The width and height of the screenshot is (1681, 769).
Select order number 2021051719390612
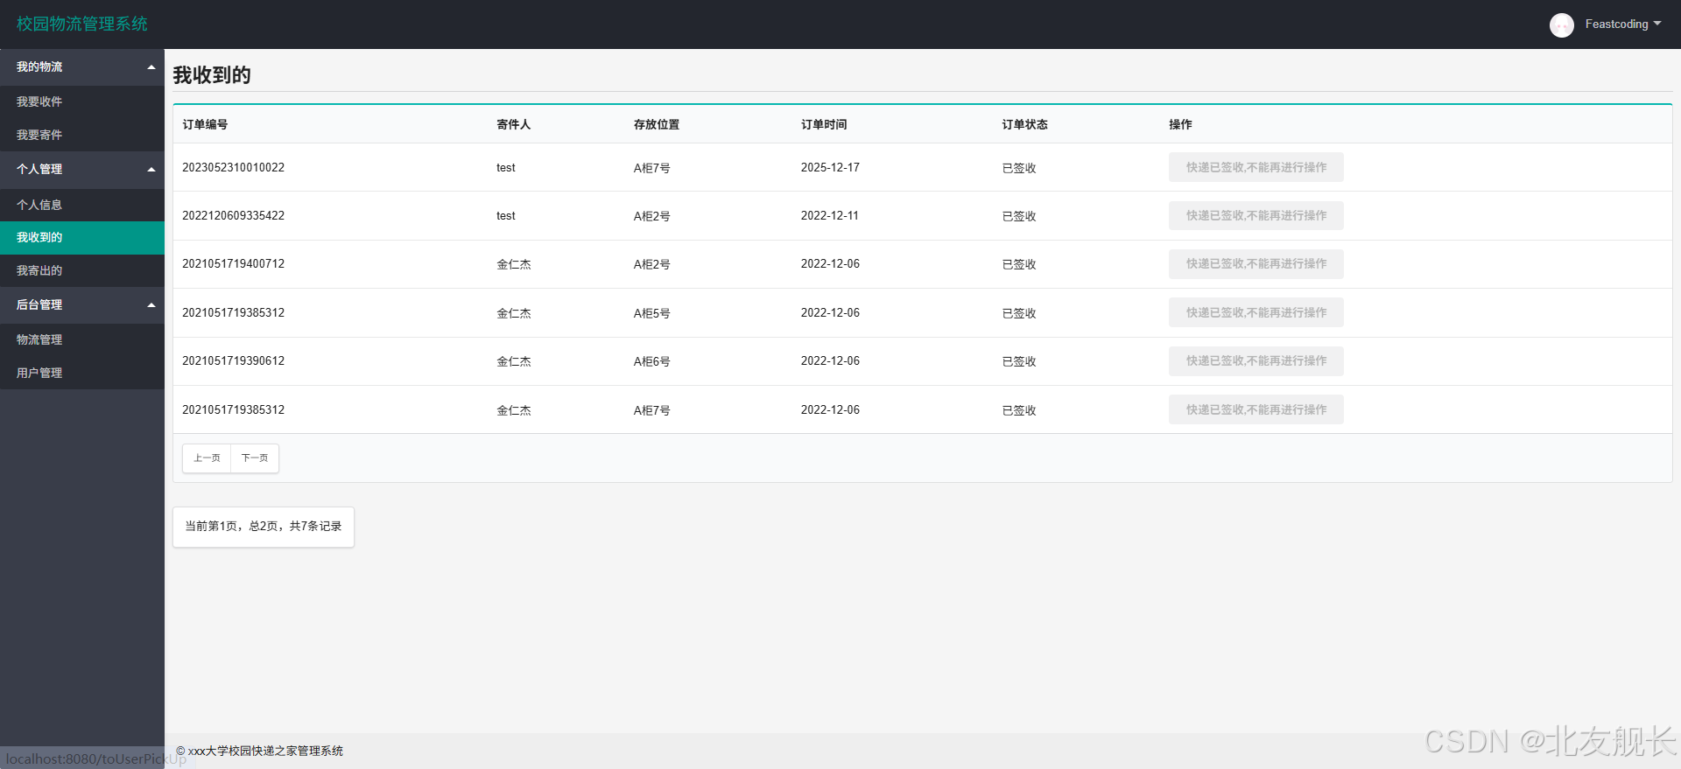point(233,361)
